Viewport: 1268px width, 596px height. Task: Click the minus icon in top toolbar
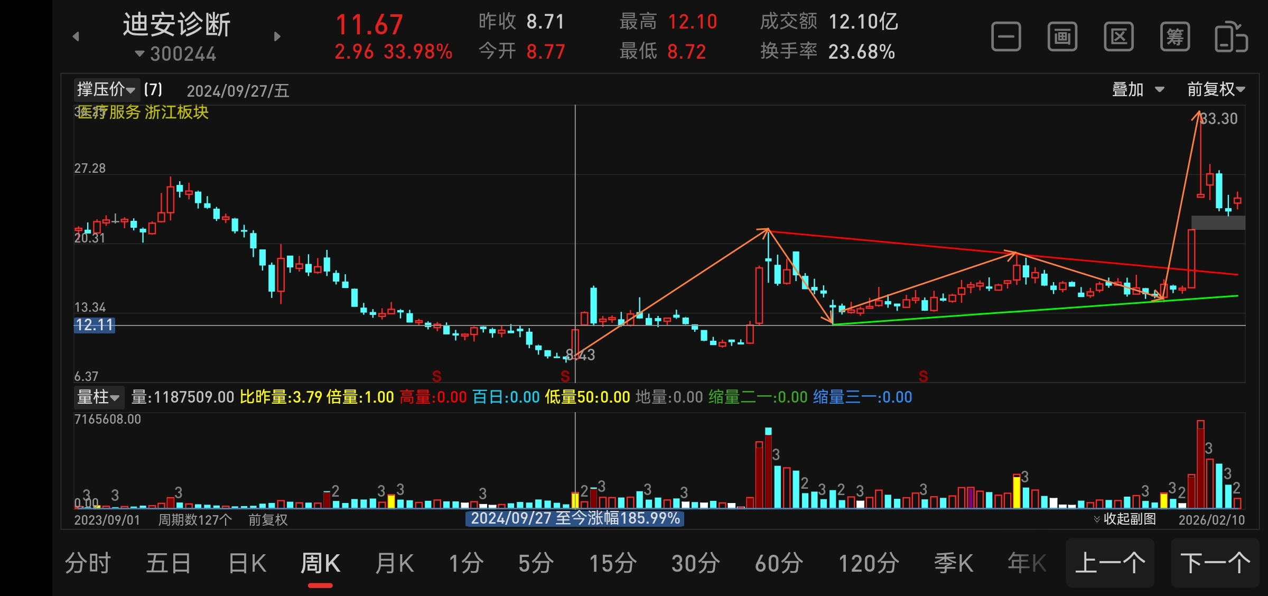(1005, 37)
